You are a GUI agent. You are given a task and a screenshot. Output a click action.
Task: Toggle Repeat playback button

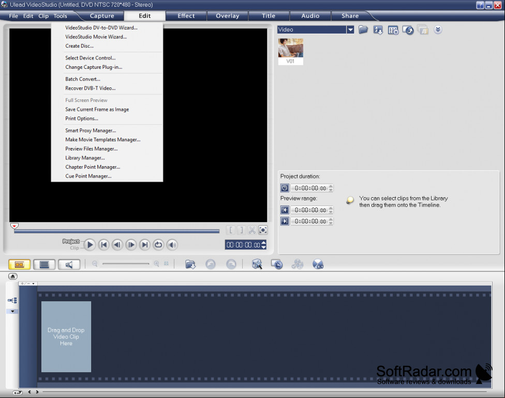click(x=158, y=245)
